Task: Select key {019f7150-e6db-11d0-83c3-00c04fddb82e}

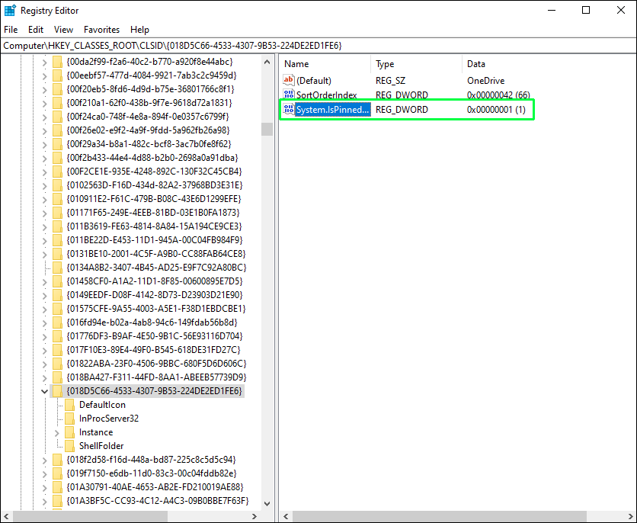Action: (152, 473)
